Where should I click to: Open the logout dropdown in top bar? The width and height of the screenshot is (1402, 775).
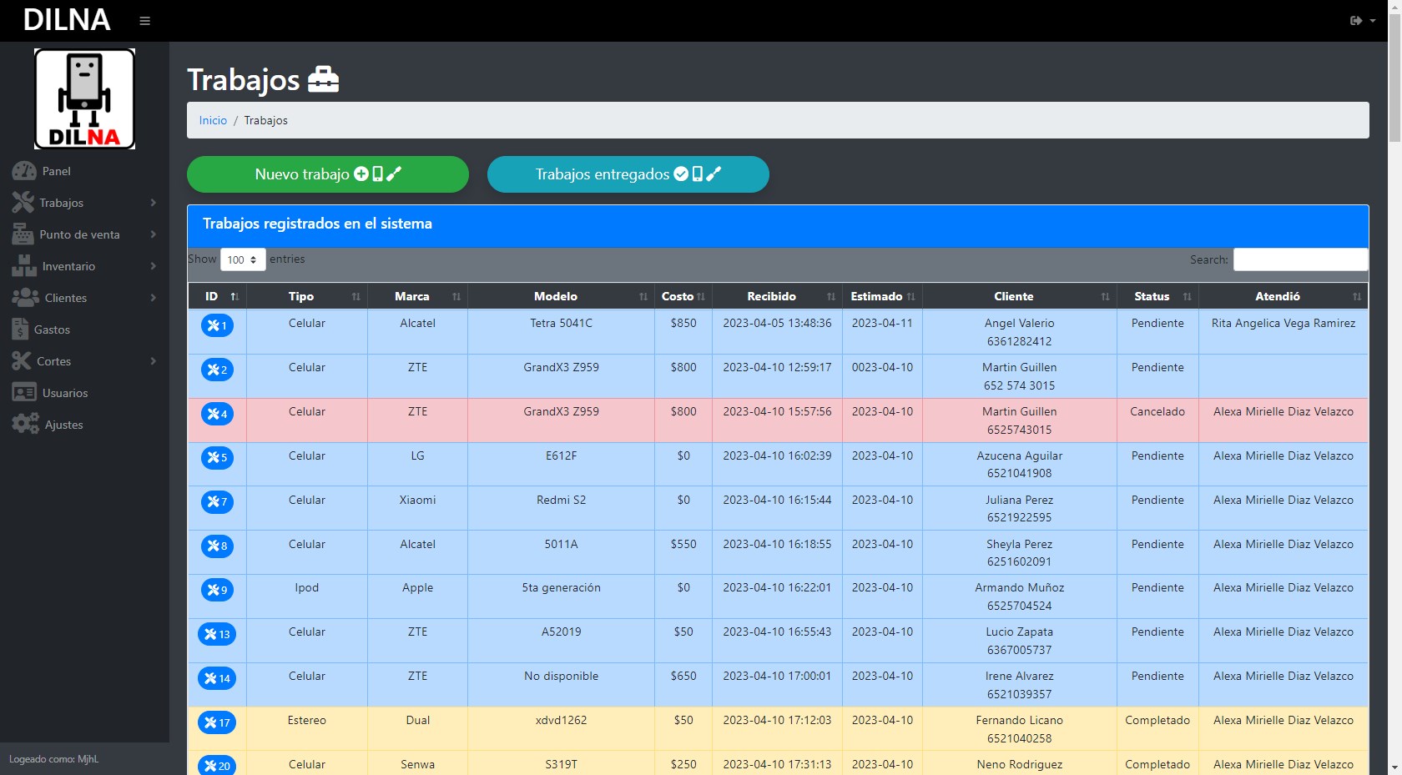(1362, 21)
